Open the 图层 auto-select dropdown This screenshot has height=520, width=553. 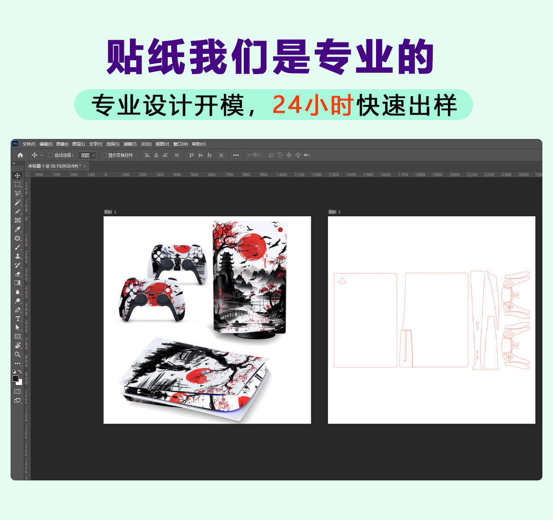point(87,155)
